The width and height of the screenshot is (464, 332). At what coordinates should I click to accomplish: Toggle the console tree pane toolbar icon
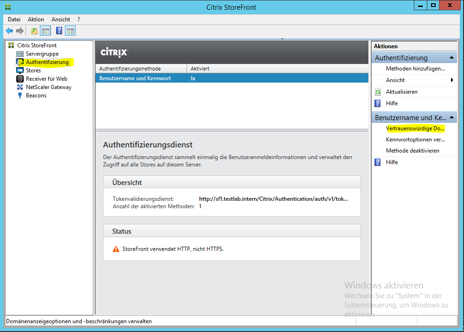[45, 31]
